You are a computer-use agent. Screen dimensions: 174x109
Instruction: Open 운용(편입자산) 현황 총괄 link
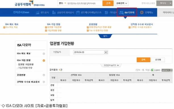[100, 27]
